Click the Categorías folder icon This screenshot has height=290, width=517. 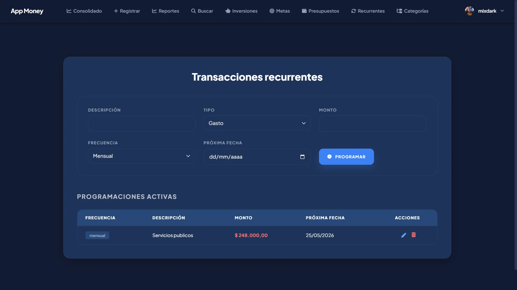coord(399,11)
